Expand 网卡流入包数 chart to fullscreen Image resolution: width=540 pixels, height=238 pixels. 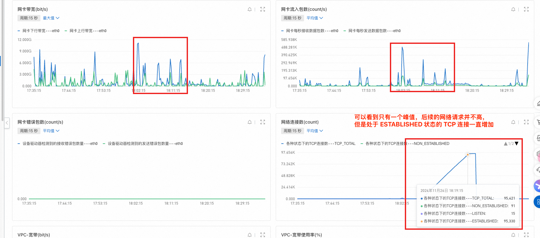click(526, 10)
